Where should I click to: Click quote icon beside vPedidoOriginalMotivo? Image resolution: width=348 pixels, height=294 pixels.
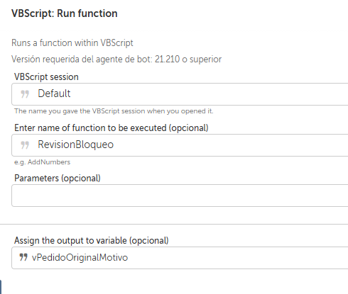23,257
